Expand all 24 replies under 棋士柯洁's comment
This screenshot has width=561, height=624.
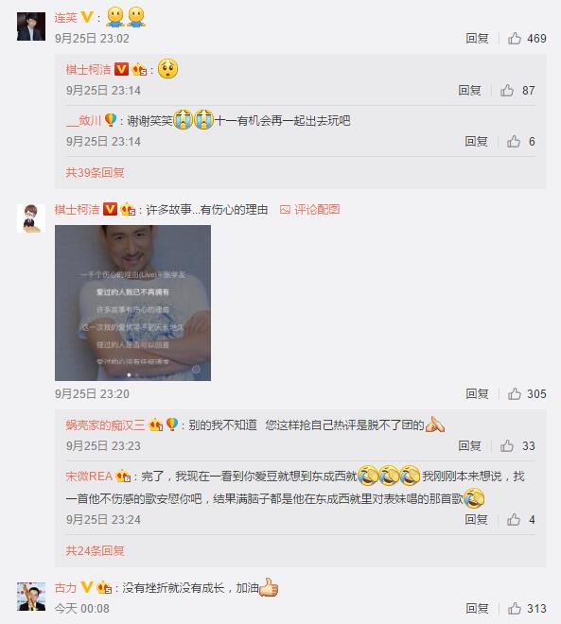point(95,551)
